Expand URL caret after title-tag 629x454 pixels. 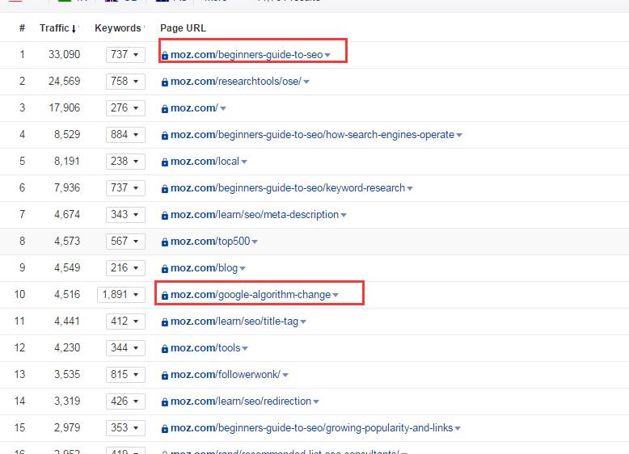point(303,322)
